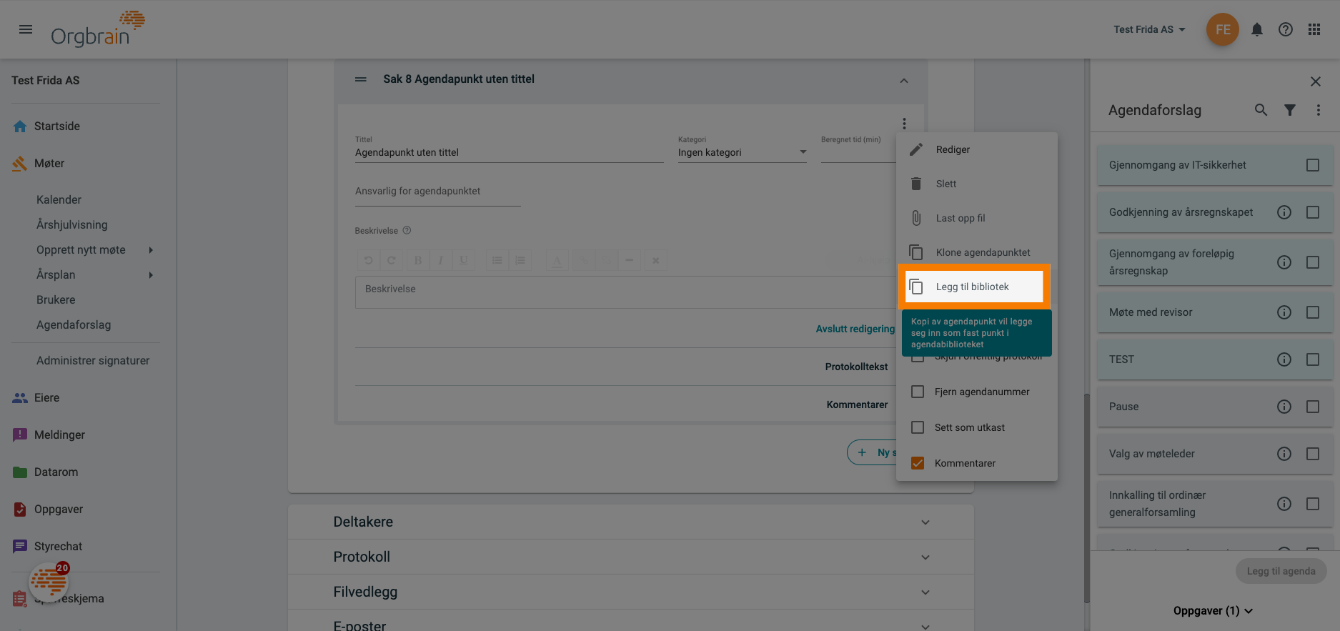Click Orgbrain logo
Viewport: 1340px width, 631px height.
click(97, 29)
